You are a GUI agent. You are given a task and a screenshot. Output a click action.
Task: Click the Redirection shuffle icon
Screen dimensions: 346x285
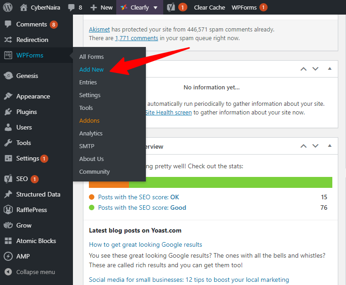[x=8, y=40]
